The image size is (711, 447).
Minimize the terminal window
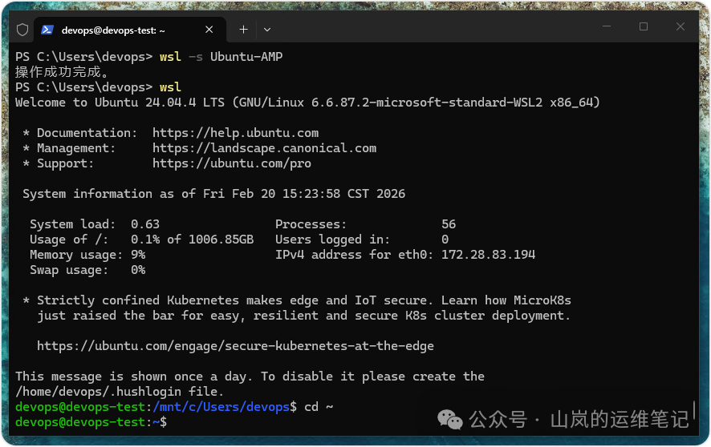(607, 26)
